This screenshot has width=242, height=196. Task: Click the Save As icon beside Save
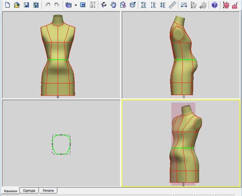[x=36, y=5]
